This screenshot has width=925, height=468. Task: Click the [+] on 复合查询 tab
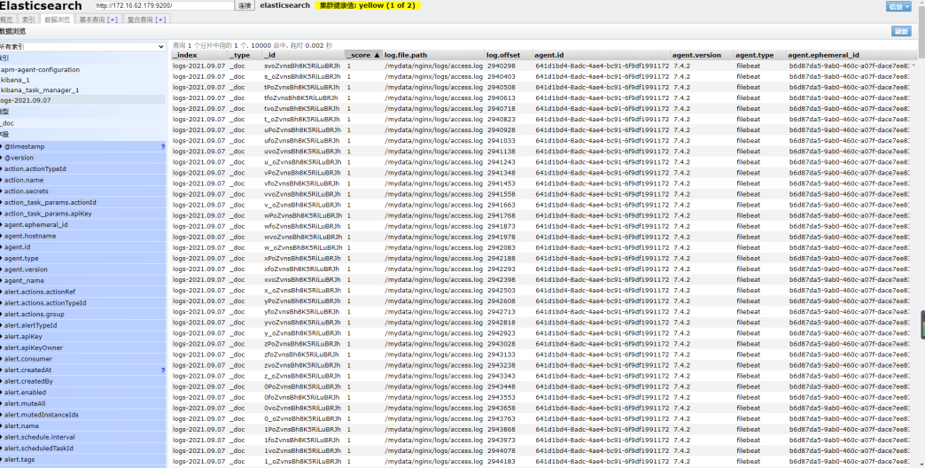point(159,19)
